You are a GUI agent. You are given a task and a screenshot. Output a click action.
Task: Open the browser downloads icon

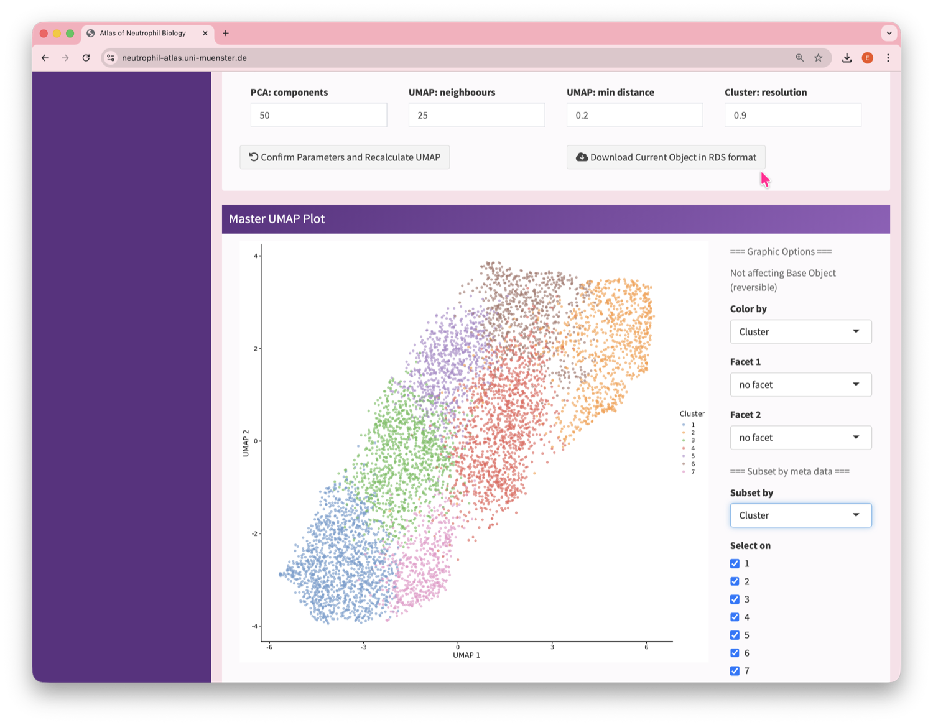pyautogui.click(x=847, y=58)
